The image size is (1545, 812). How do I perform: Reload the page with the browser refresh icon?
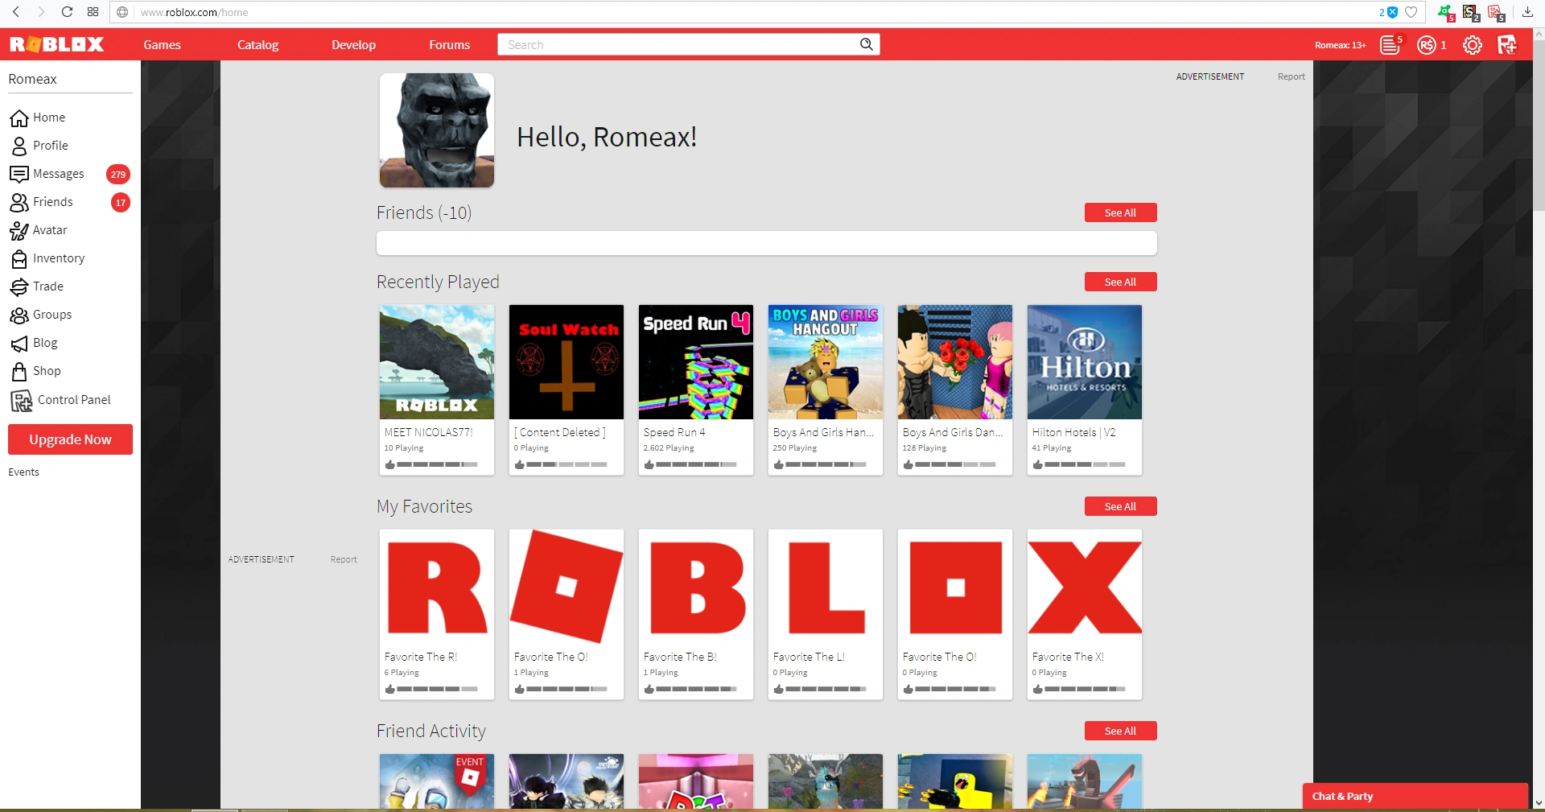67,12
